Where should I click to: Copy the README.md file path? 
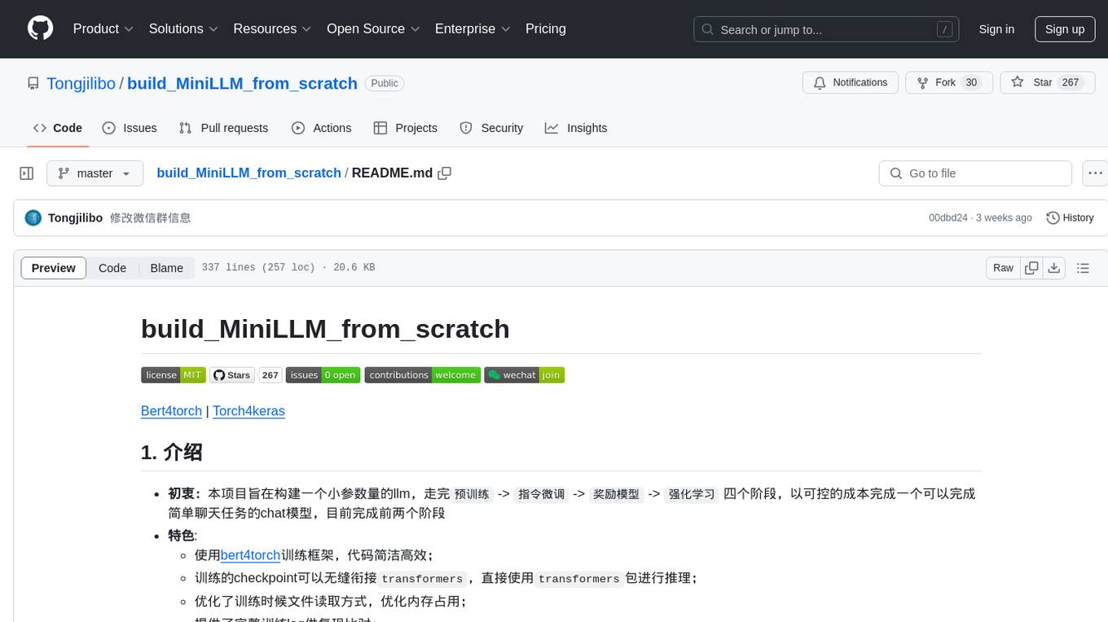tap(444, 173)
